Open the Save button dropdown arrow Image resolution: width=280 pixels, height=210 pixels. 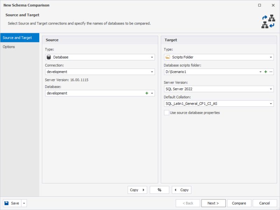coord(23,203)
